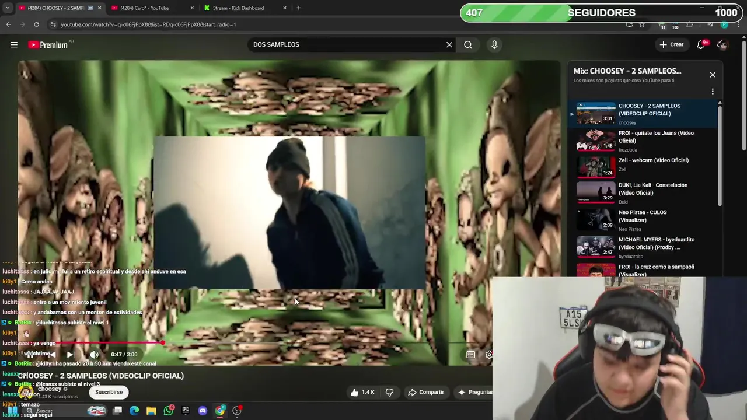Select Zell - webcam (Video Oficial)
The width and height of the screenshot is (747, 420).
click(642, 166)
